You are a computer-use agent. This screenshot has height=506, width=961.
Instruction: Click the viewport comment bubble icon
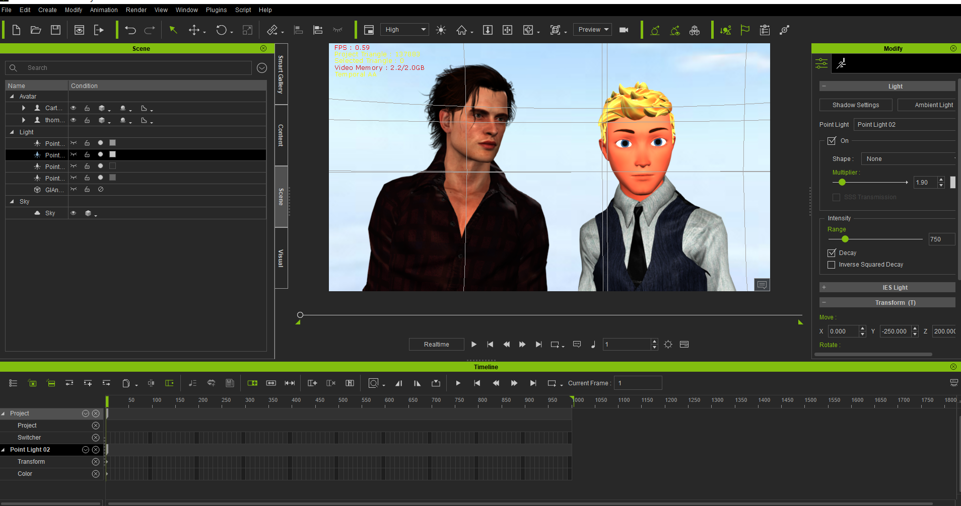(x=762, y=285)
